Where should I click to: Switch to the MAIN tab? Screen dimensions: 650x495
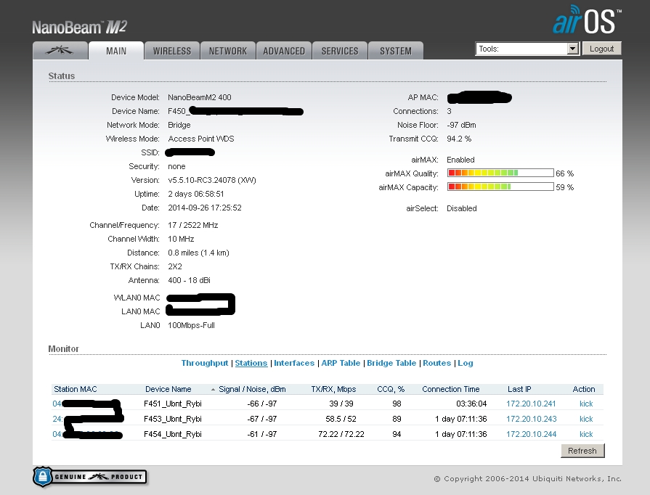(x=116, y=51)
